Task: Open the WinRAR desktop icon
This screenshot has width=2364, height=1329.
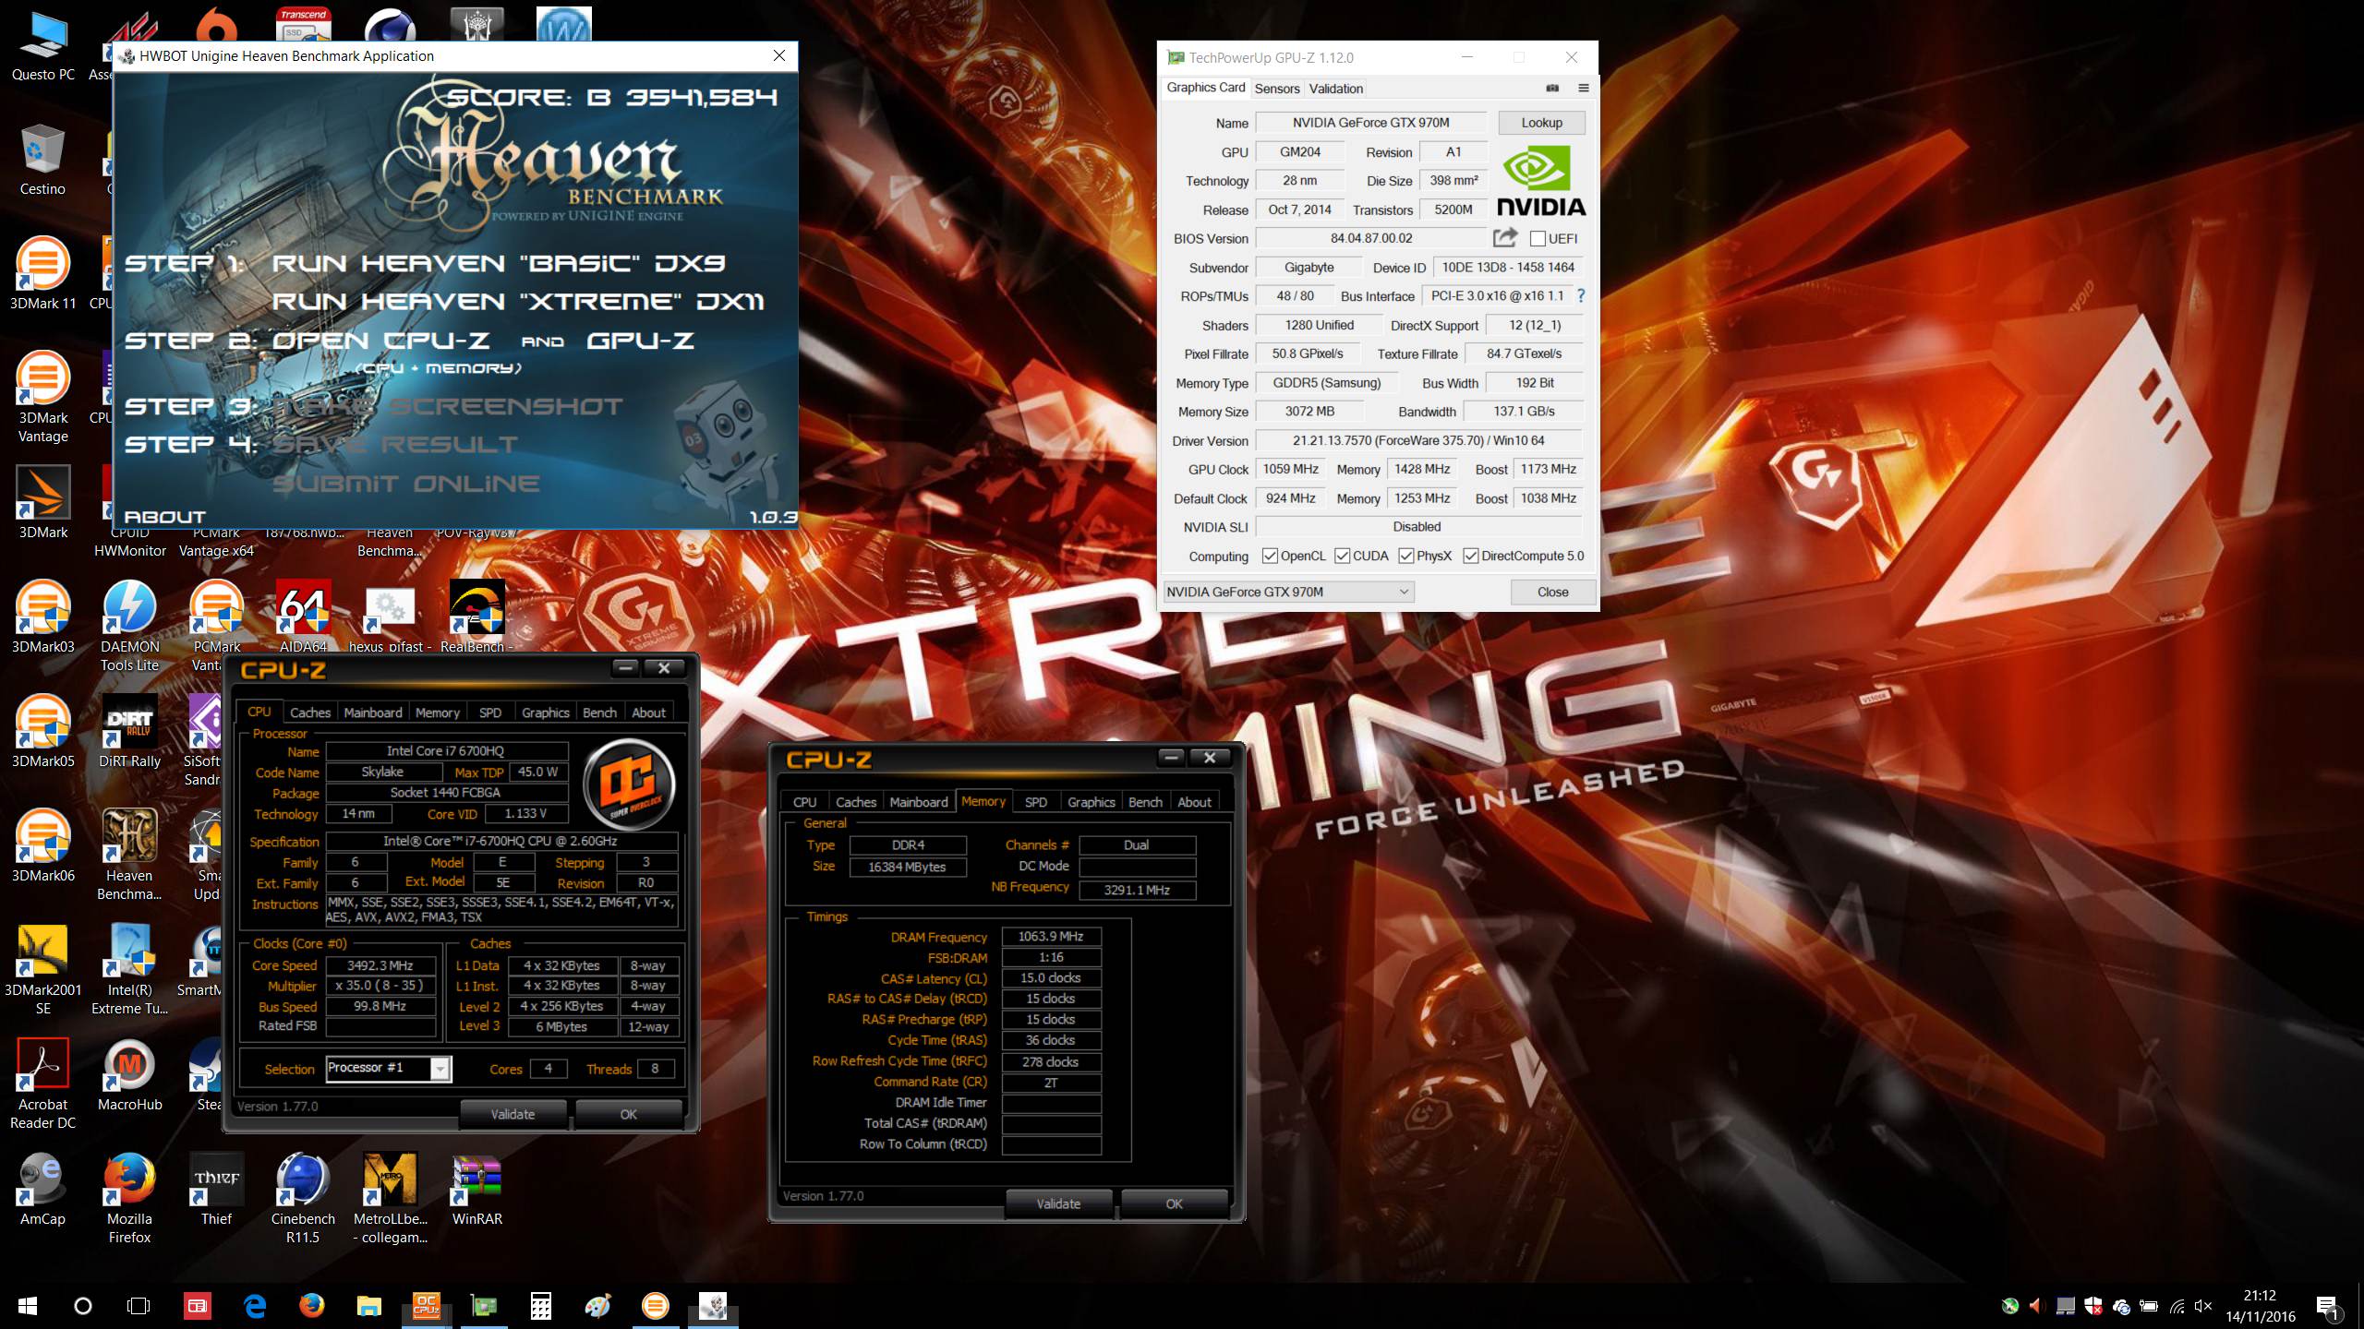Action: tap(476, 1189)
